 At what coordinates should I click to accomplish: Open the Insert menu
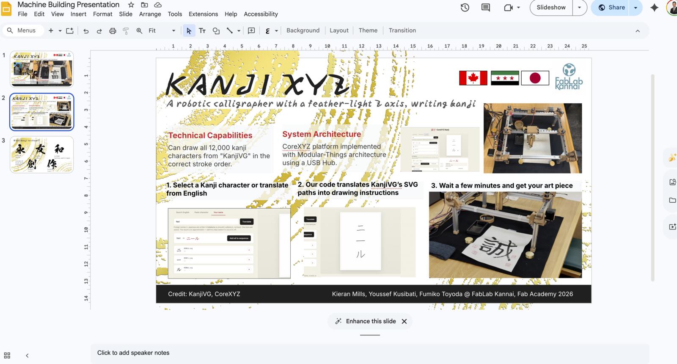[78, 14]
